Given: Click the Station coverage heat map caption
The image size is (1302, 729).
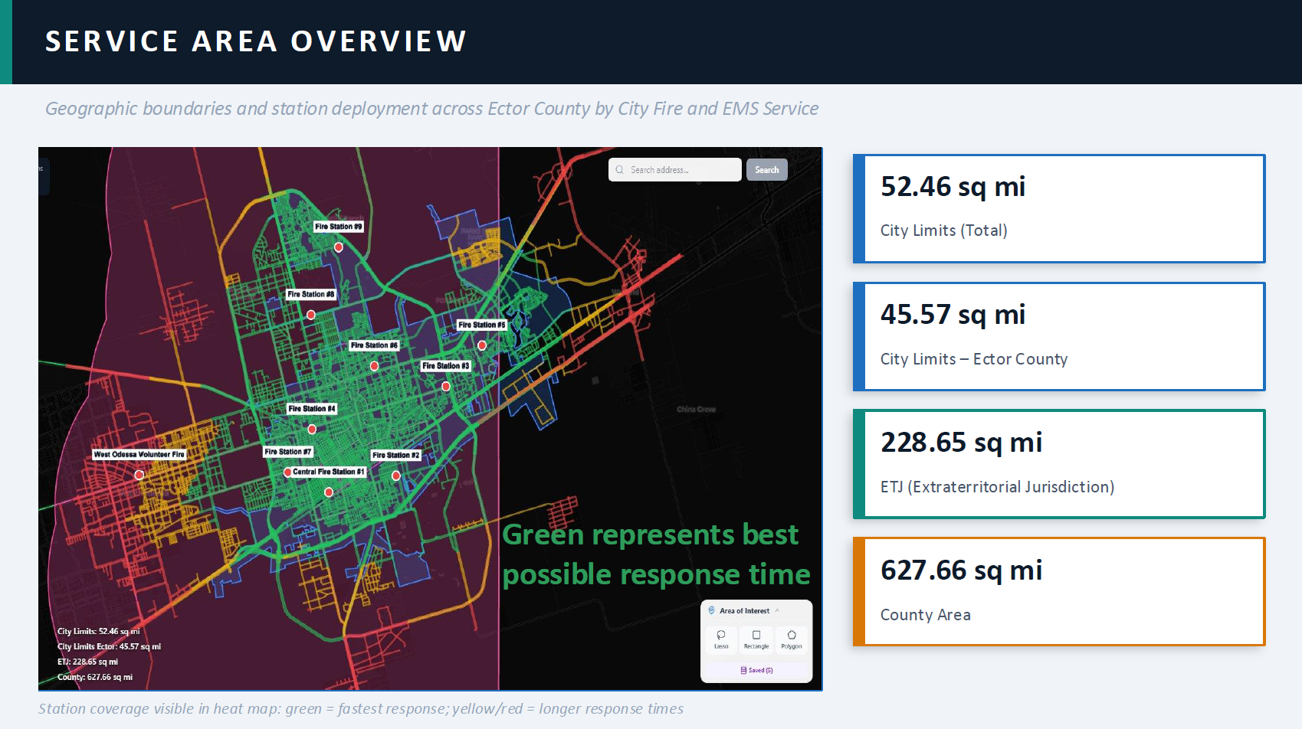Looking at the screenshot, I should coord(361,709).
